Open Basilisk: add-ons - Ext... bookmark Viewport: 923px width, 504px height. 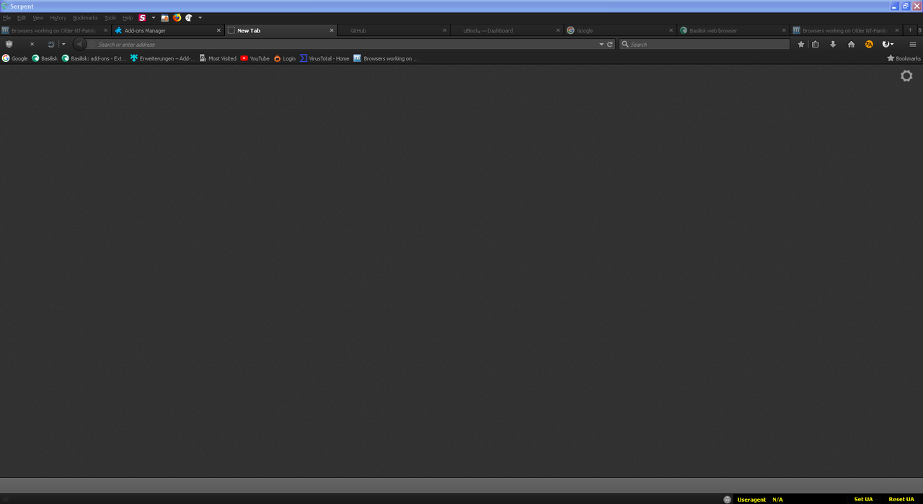point(94,58)
